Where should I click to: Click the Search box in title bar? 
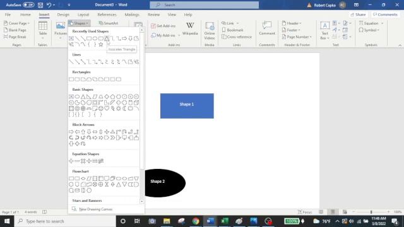[204, 5]
